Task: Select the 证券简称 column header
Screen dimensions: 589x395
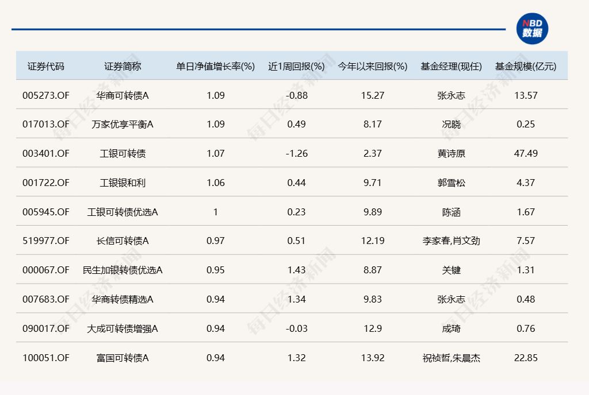Action: tap(123, 66)
